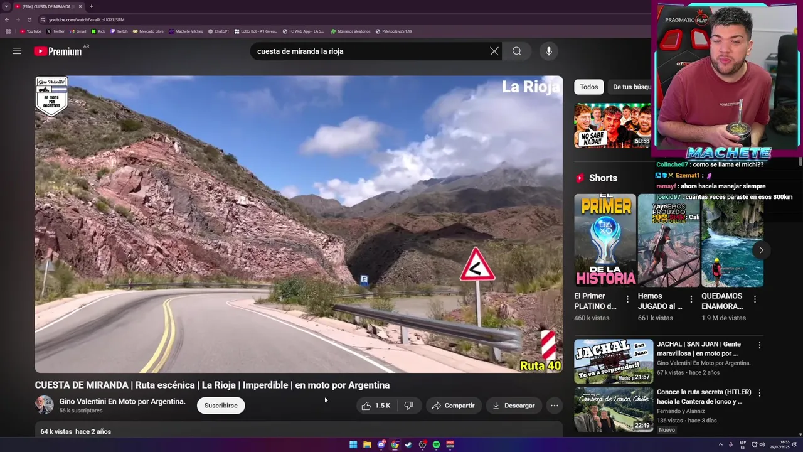This screenshot has width=803, height=452.
Task: Dislike the video with thumbs down
Action: tap(409, 406)
